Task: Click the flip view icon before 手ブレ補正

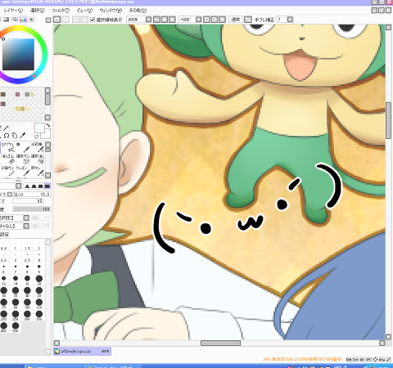Action: pyautogui.click(x=248, y=20)
